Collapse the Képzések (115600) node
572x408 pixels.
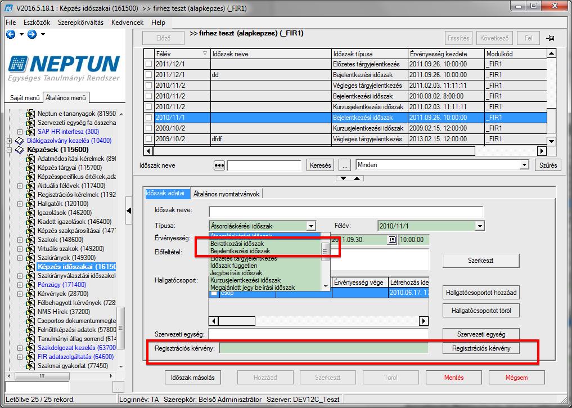(x=9, y=150)
